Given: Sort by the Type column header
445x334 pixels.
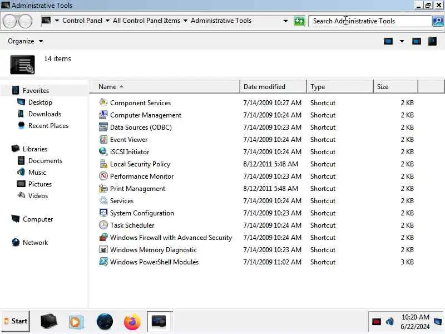Looking at the screenshot, I should point(340,87).
